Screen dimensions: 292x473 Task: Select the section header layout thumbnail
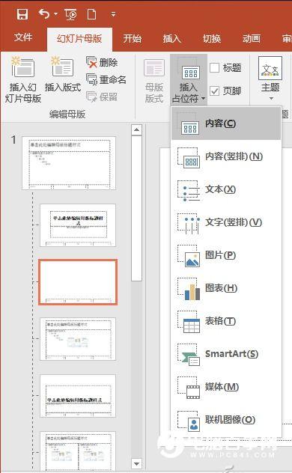click(78, 396)
